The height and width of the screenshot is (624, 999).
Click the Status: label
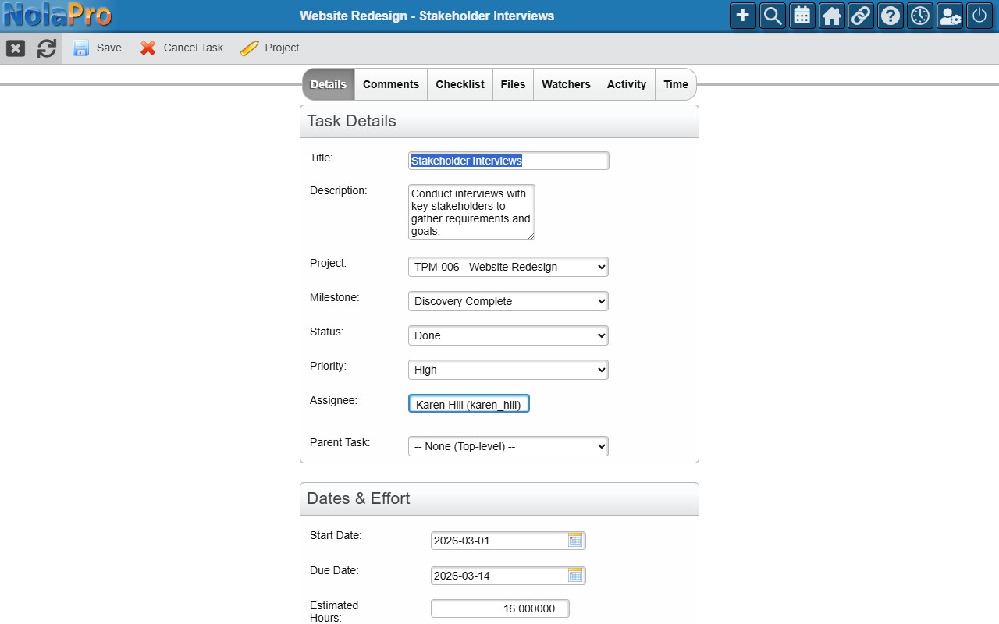[326, 331]
